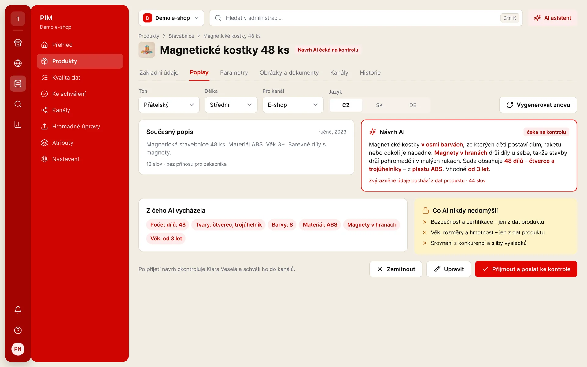Viewport: 587px width, 367px height.
Task: Open the help question mark icon
Action: pyautogui.click(x=18, y=330)
